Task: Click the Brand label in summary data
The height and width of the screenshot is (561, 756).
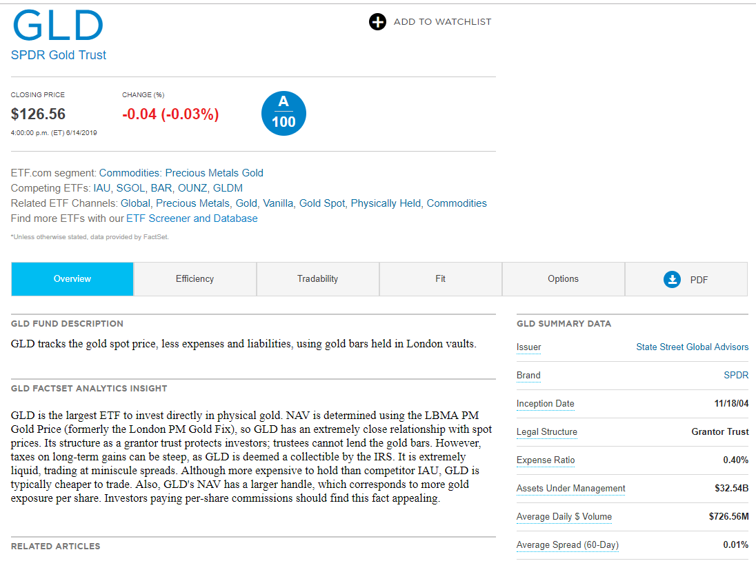Action: (528, 375)
